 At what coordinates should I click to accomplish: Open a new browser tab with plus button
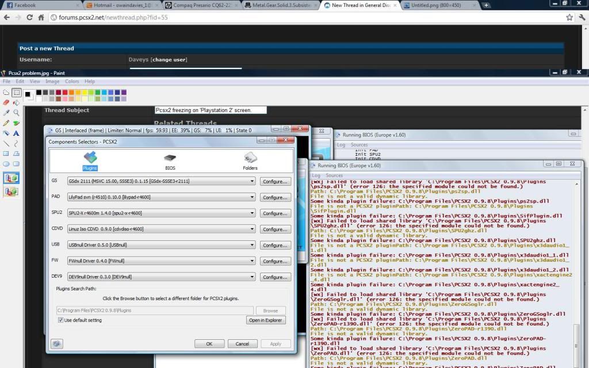pyautogui.click(x=485, y=5)
